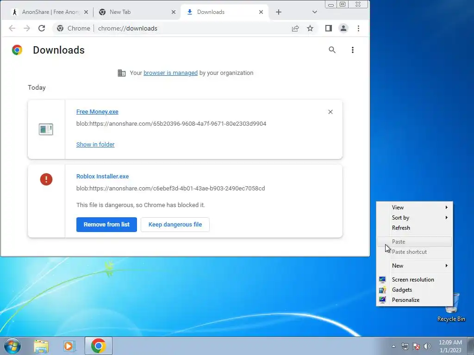Viewport: 474px width, 355px height.
Task: Expand the New submenu in context menu
Action: click(414, 266)
